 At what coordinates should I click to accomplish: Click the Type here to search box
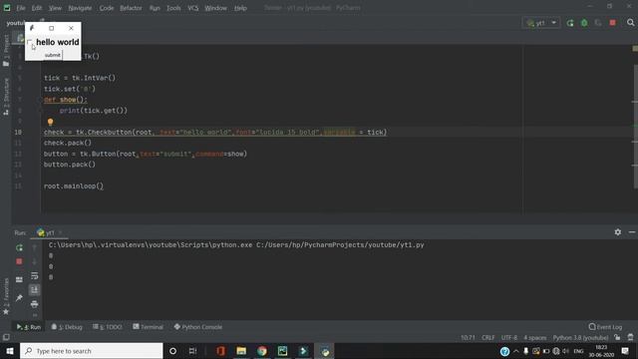tap(91, 351)
